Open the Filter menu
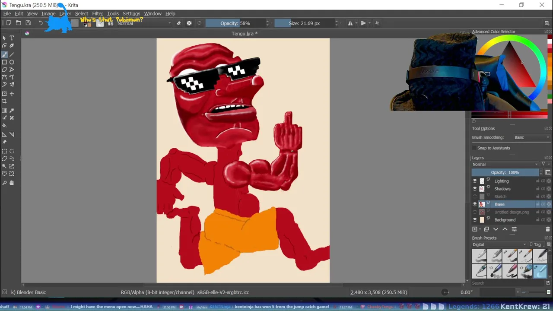 98,13
